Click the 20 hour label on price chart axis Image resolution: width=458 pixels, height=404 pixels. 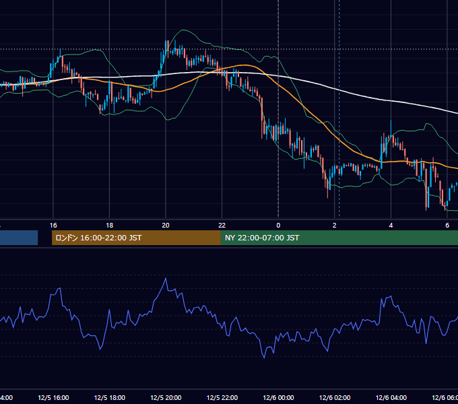pos(166,226)
